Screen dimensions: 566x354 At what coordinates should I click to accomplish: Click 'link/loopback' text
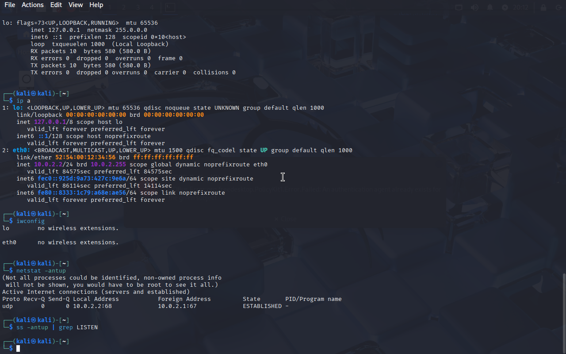(x=39, y=115)
